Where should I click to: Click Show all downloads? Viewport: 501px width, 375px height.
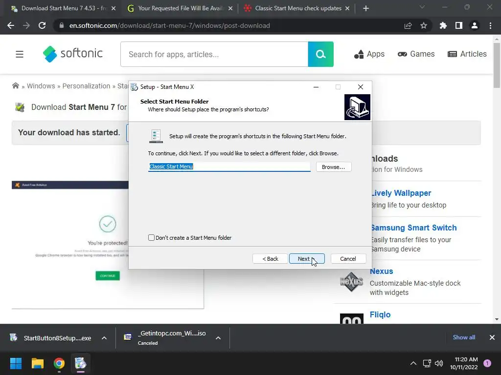click(464, 337)
